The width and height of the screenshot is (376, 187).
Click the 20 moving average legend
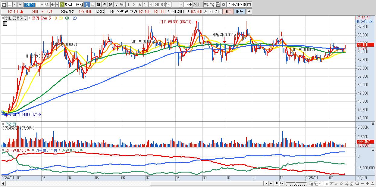tap(61, 18)
